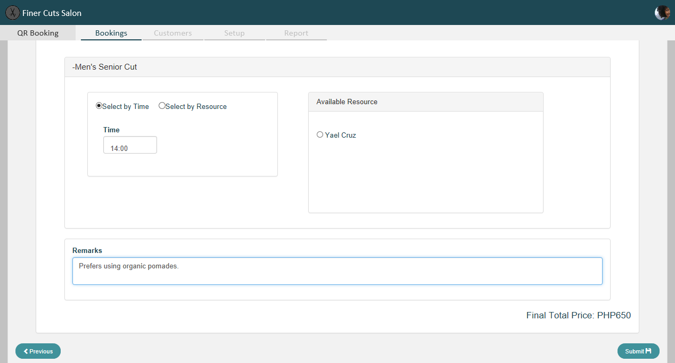Open the user profile avatar menu
This screenshot has height=363, width=675.
(x=662, y=13)
